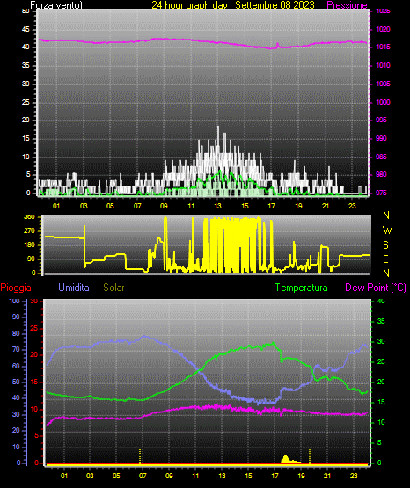Click the Pressione legend label
410x488 pixels.
point(347,5)
